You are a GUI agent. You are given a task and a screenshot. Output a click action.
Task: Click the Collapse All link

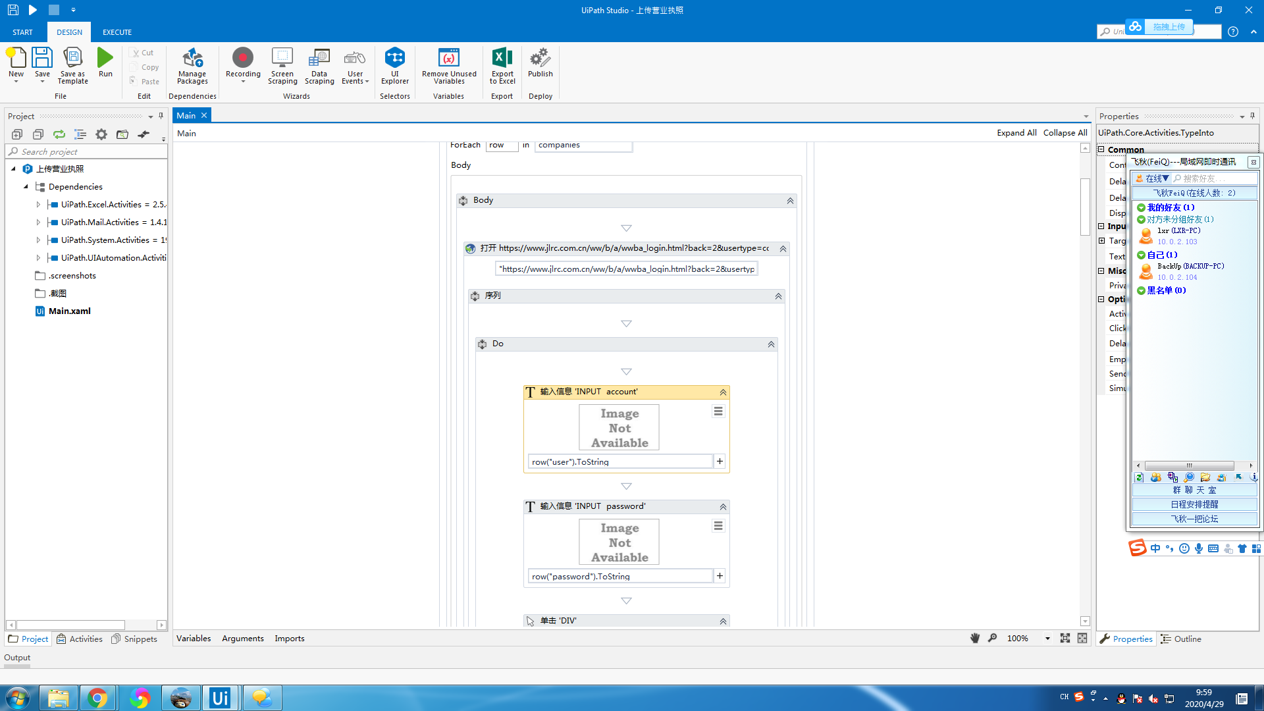1065,132
